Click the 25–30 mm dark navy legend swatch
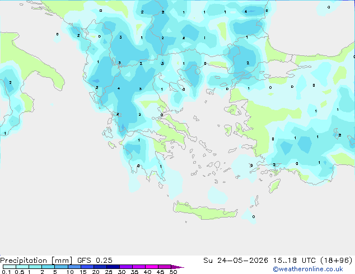This screenshot has width=355, height=274. pyautogui.click(x=113, y=267)
